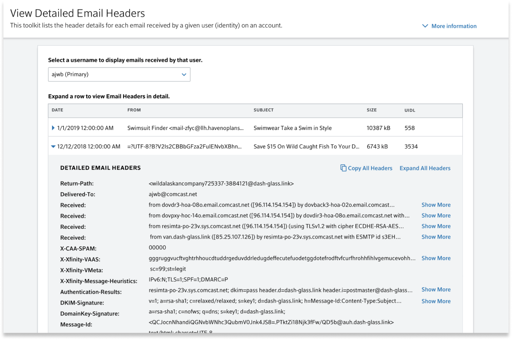Show more of the third Received header
The image size is (512, 340).
(436, 226)
